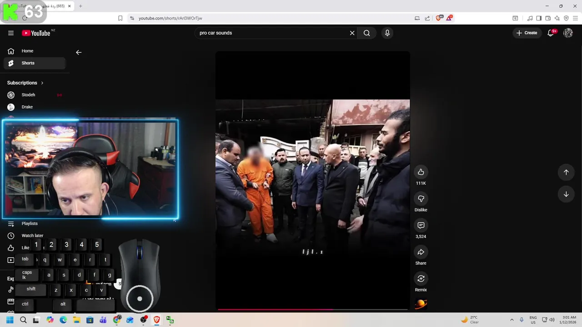Bookmark this page in the address bar
Viewport: 582px width, 327px height.
coord(120,18)
